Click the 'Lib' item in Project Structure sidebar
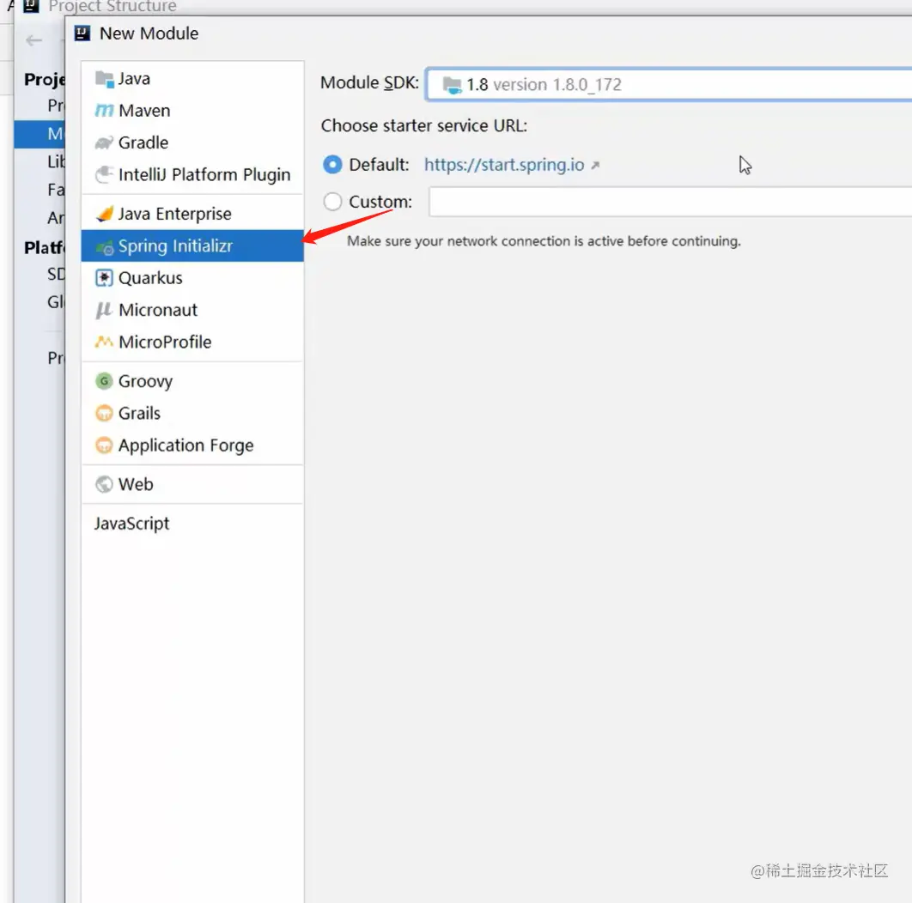The image size is (912, 903). pos(56,161)
